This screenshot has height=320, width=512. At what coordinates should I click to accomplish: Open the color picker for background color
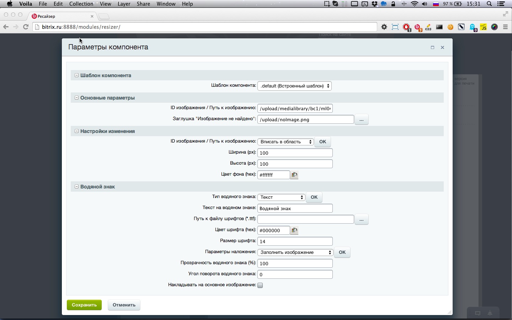[294, 175]
